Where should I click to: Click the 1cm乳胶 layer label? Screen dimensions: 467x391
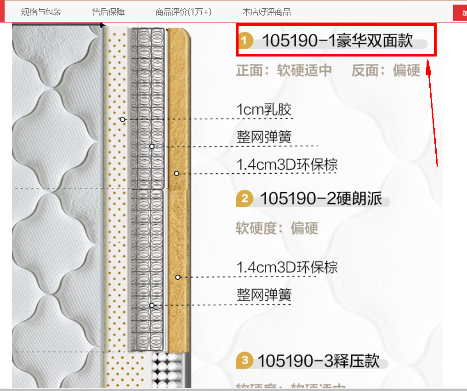[x=264, y=110]
